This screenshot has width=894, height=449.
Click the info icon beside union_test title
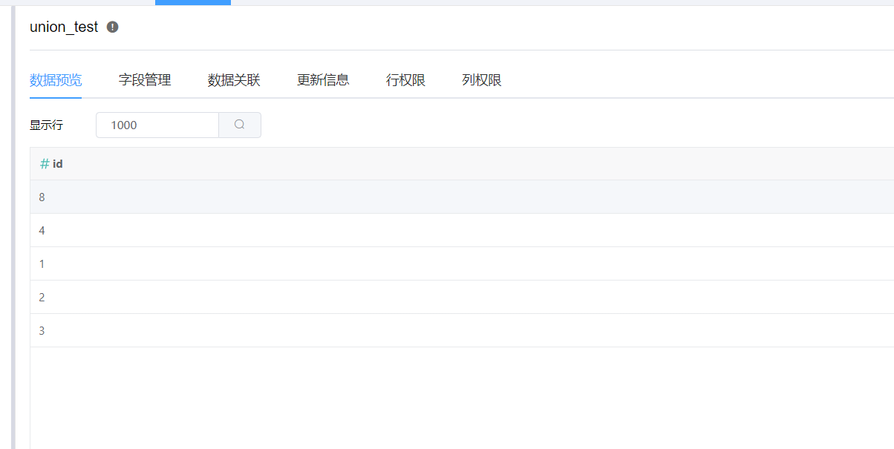coord(112,27)
